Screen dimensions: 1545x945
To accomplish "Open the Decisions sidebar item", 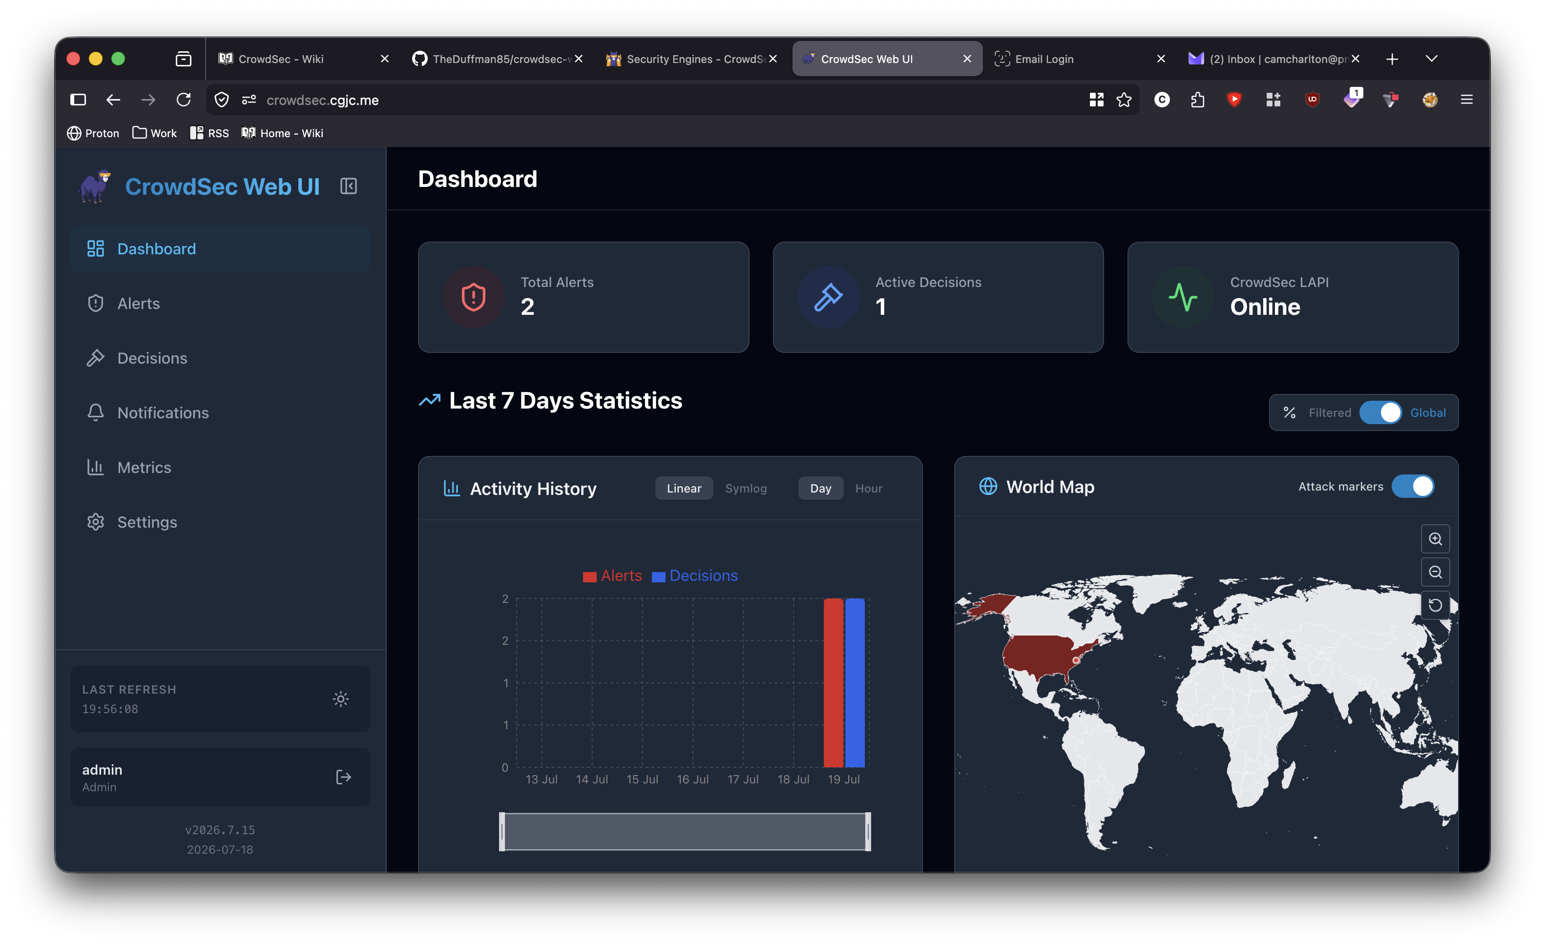I will [x=220, y=358].
